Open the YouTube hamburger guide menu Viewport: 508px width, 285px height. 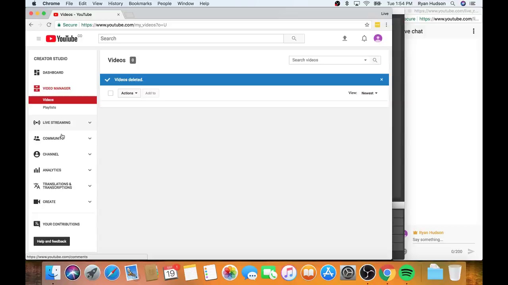38,38
